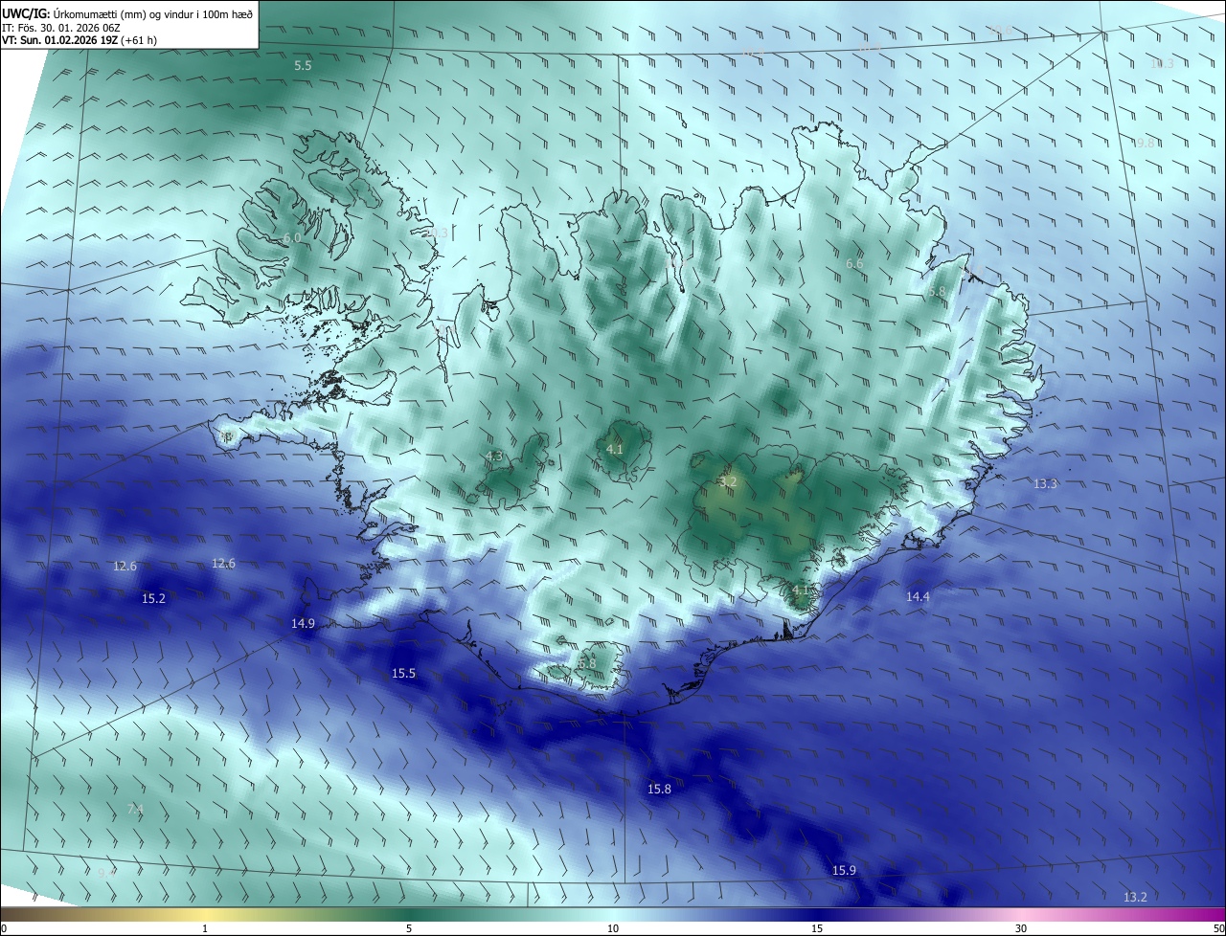Screen dimensions: 1226x936
Task: Click the colorbar tick label '5'
Action: point(409,928)
